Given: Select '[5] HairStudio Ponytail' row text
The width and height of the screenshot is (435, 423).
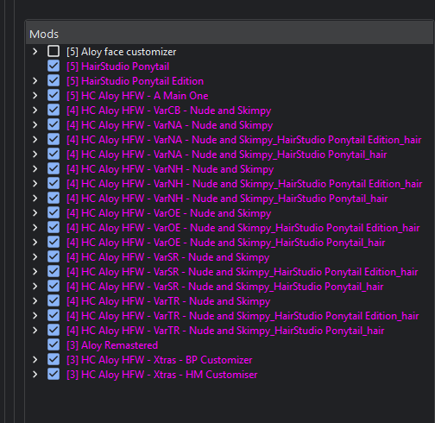Looking at the screenshot, I should coord(118,66).
